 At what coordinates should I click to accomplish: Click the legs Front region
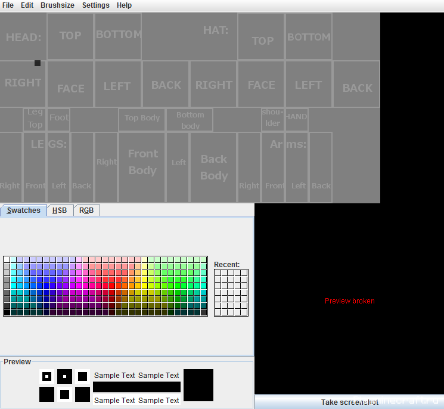(35, 167)
